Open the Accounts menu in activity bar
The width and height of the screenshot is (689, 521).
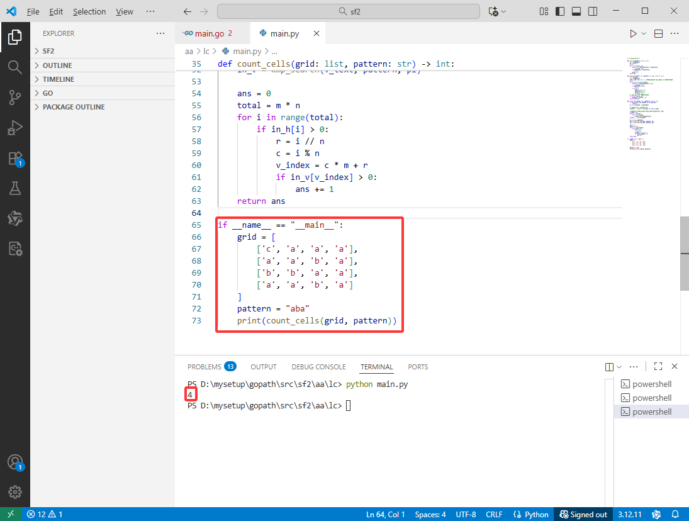[x=15, y=462]
